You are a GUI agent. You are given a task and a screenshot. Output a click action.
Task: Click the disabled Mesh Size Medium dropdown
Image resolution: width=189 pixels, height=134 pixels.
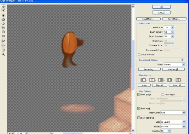point(173,98)
